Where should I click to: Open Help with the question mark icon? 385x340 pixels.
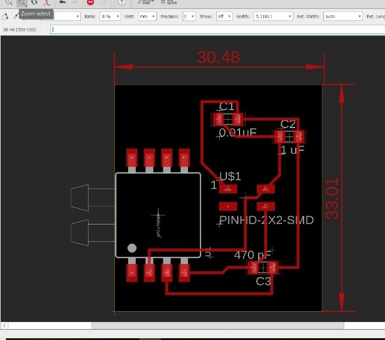122,2
